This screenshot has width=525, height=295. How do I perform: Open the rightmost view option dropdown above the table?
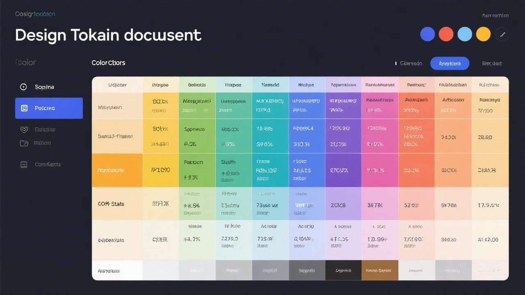492,64
